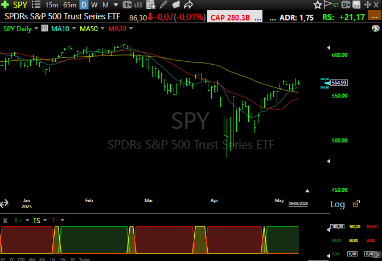Click the zoom arrows icon beside Jan 2025
This screenshot has height=261, width=382.
click(x=4, y=204)
